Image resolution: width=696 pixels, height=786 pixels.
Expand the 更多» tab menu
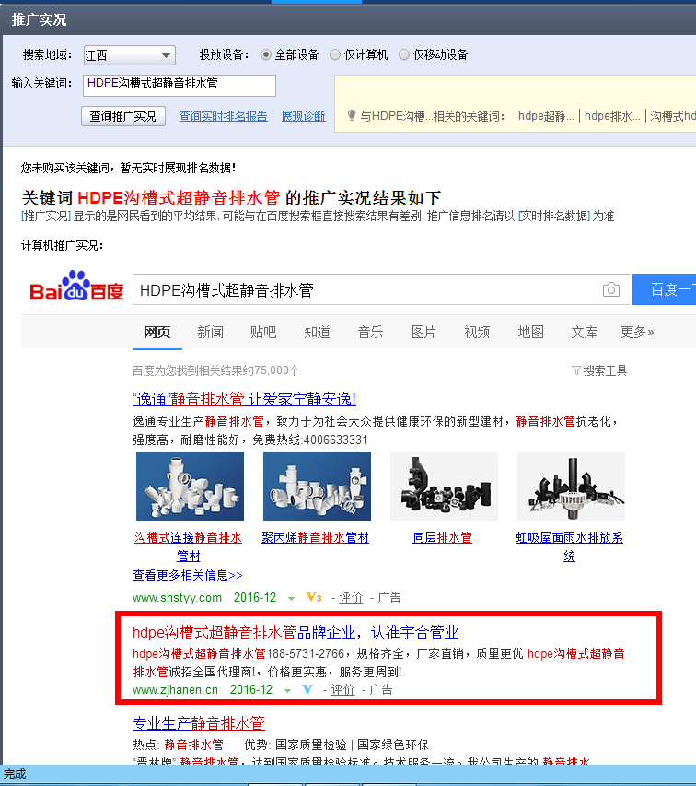[x=637, y=332]
